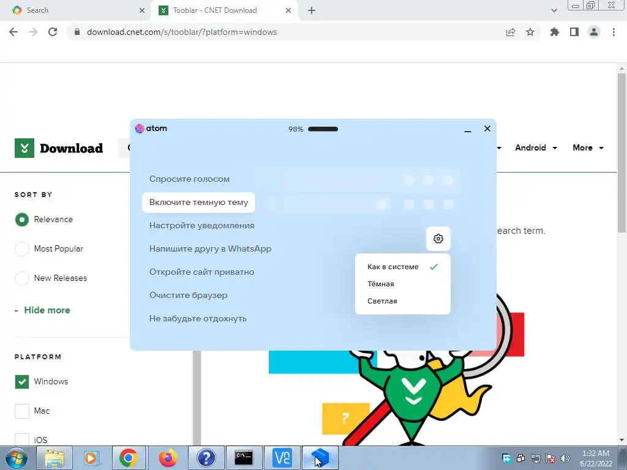Select 'Напишите другу в WhatsApp' item
627x470 pixels.
click(211, 248)
